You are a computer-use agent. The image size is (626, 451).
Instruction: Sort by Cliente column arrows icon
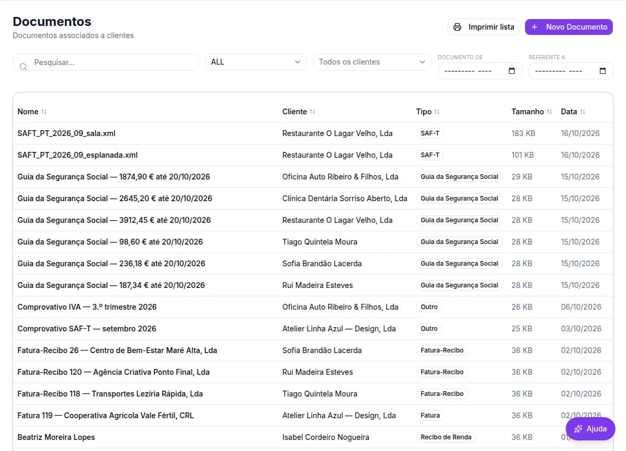click(x=312, y=112)
